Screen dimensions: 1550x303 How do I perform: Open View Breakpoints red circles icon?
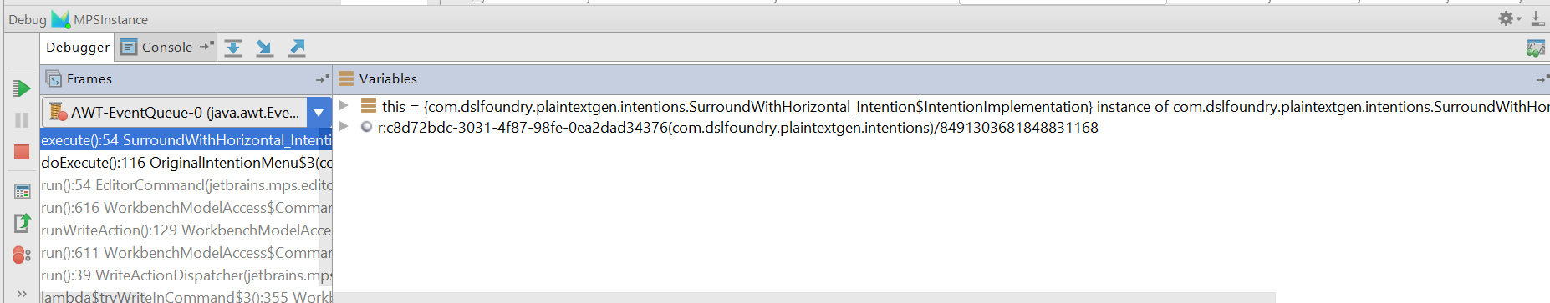(22, 255)
